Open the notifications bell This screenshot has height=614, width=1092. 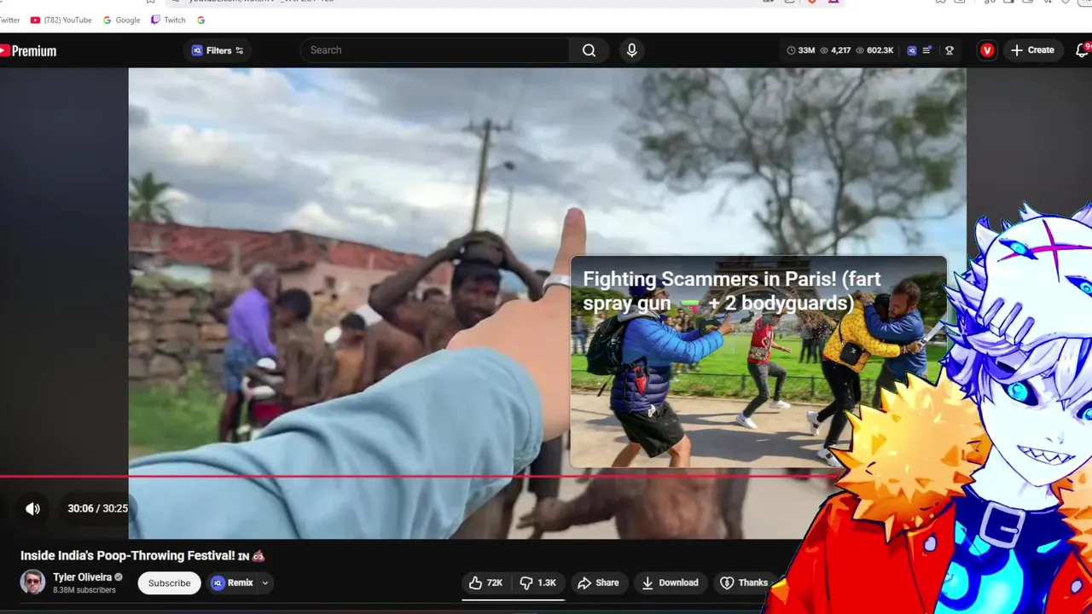tap(1083, 50)
